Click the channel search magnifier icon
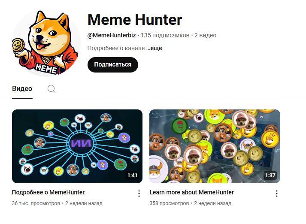Viewport: 306px width, 224px height. click(x=52, y=89)
